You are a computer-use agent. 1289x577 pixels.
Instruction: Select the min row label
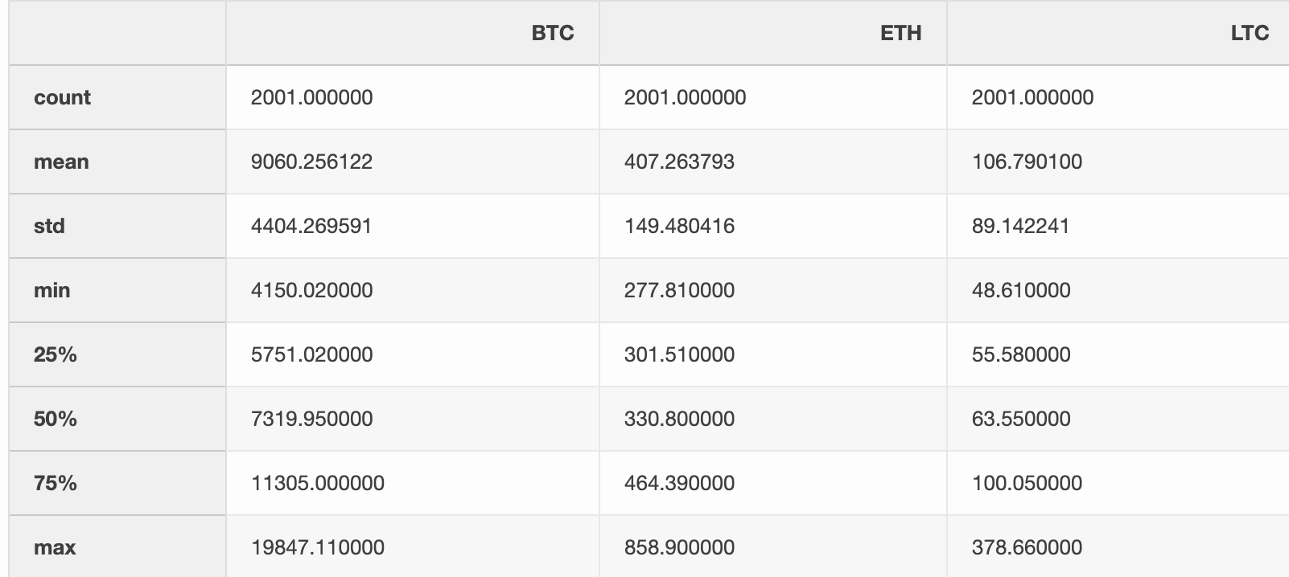click(x=51, y=290)
